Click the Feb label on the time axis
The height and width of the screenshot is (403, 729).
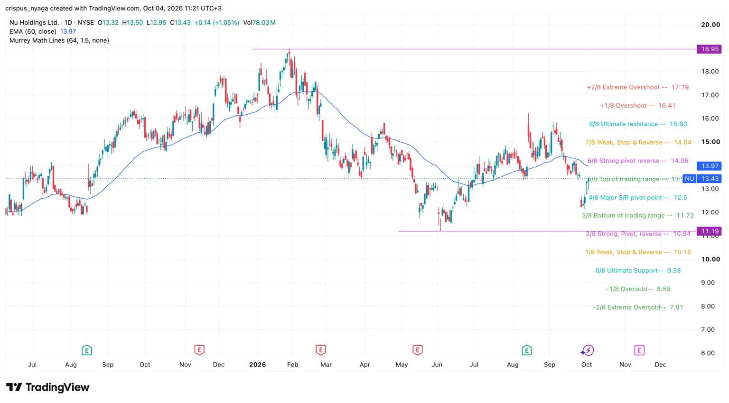[x=292, y=365]
